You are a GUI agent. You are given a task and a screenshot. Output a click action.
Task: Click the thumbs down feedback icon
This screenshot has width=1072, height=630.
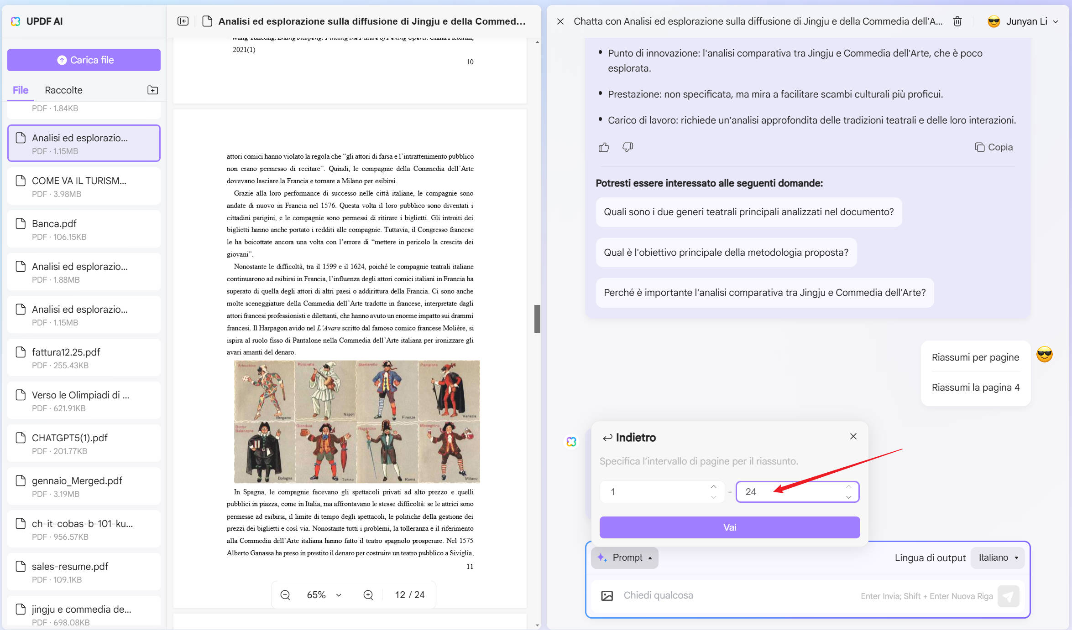click(628, 147)
